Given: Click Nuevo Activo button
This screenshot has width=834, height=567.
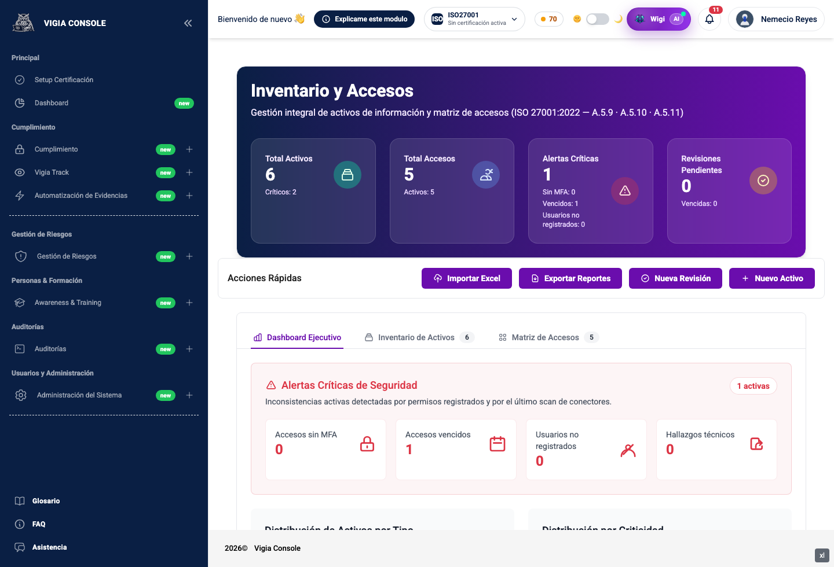Looking at the screenshot, I should click(x=772, y=278).
